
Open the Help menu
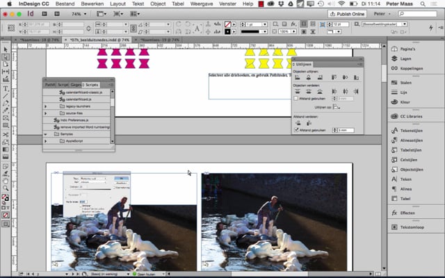(248, 4)
